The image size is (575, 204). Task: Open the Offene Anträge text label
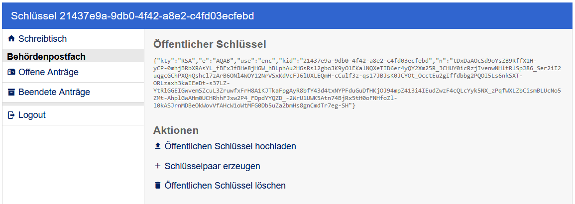tap(48, 72)
